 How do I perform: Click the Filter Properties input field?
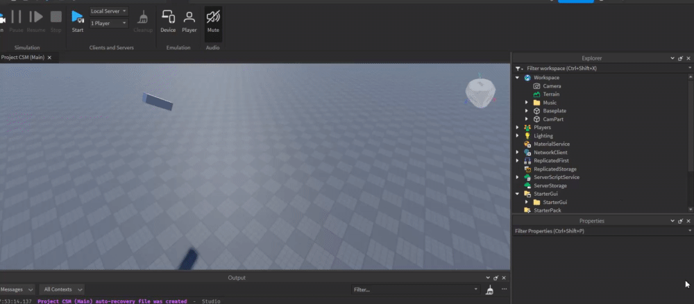[x=600, y=231]
